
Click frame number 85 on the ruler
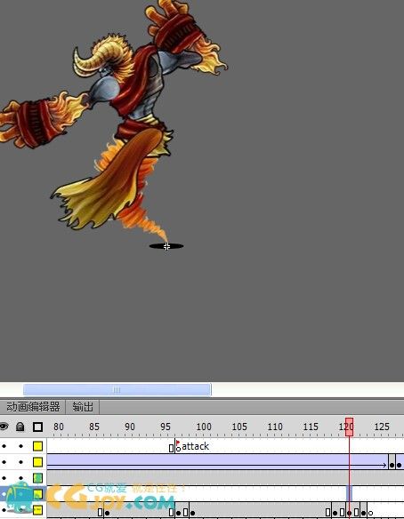coord(94,427)
